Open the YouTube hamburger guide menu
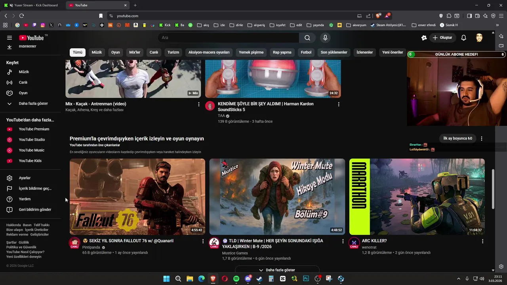Screen dimensions: 507x285 click(10, 38)
